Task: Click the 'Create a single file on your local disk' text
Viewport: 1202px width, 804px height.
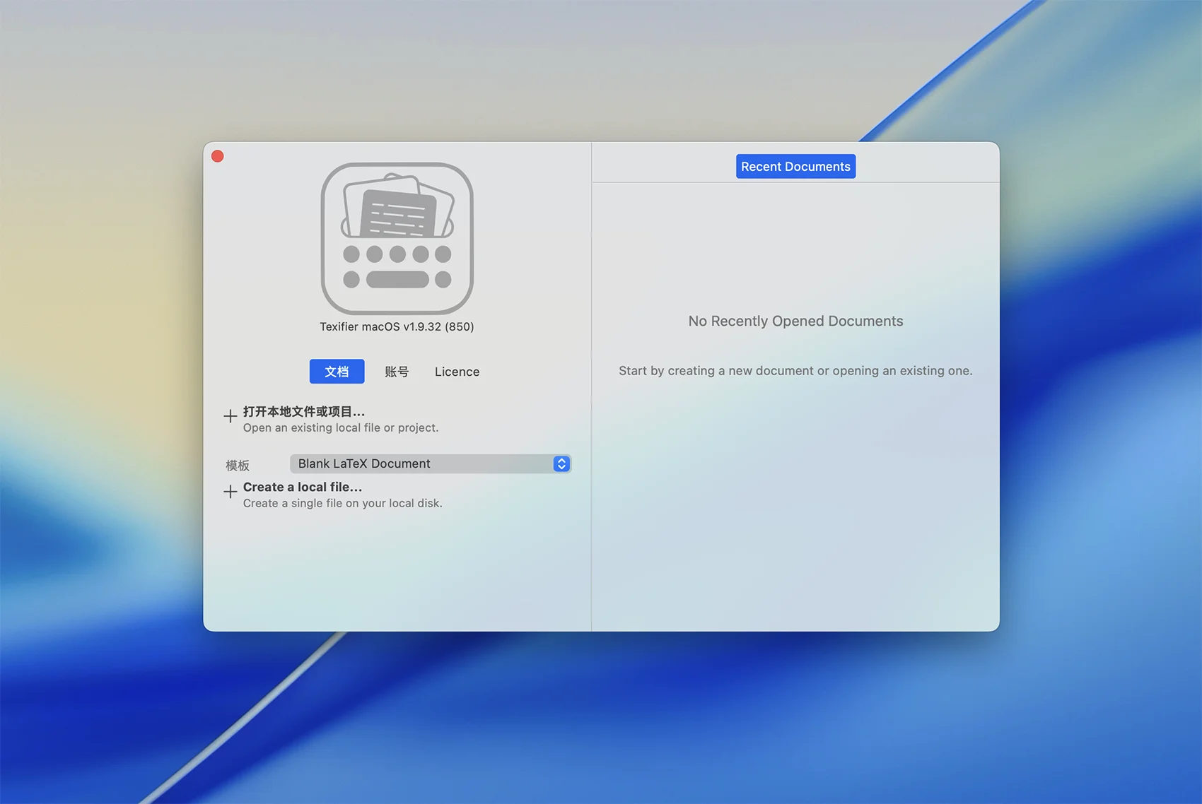Action: [x=343, y=504]
